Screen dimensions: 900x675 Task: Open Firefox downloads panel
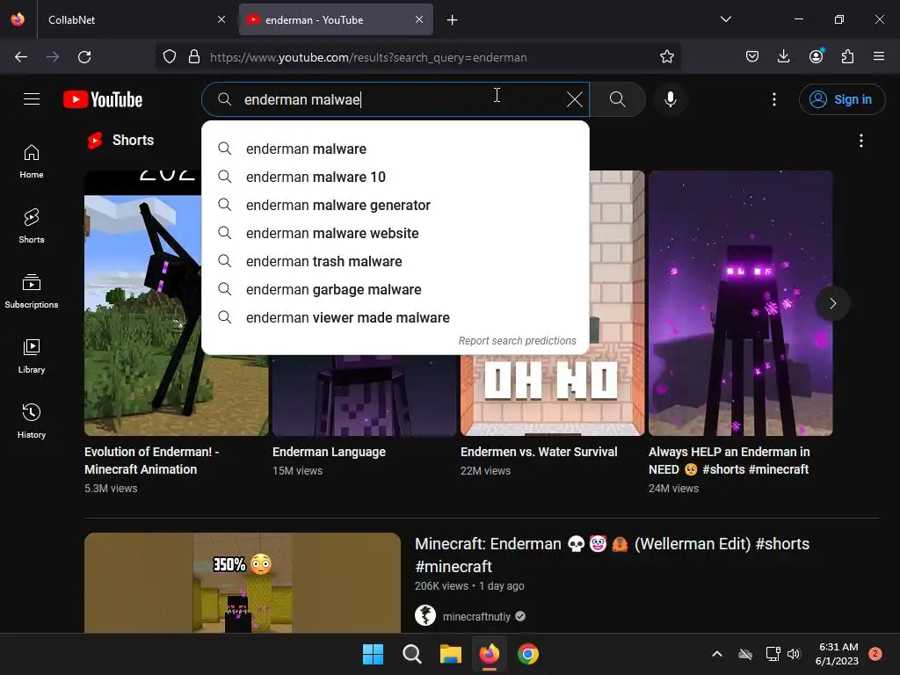pyautogui.click(x=783, y=56)
